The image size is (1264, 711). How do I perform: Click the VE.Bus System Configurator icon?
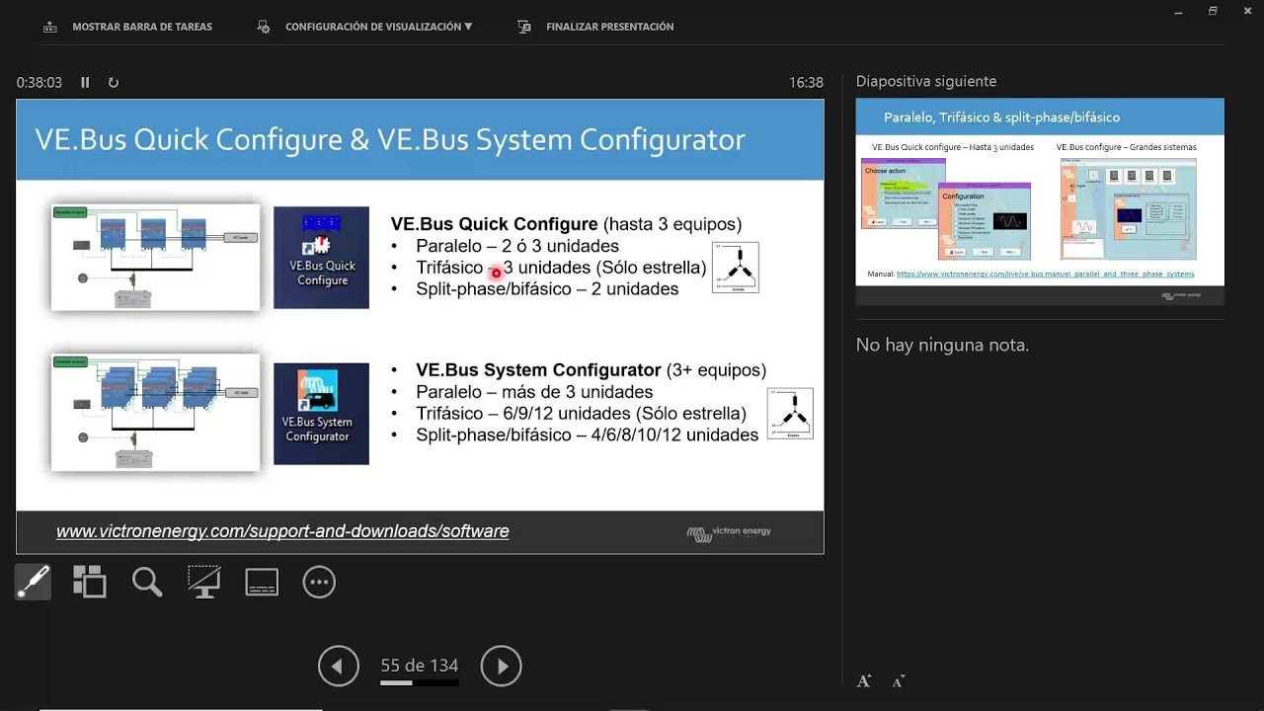pos(321,414)
